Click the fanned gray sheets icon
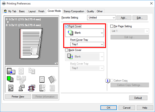The image size is (155, 112). (x=52, y=79)
